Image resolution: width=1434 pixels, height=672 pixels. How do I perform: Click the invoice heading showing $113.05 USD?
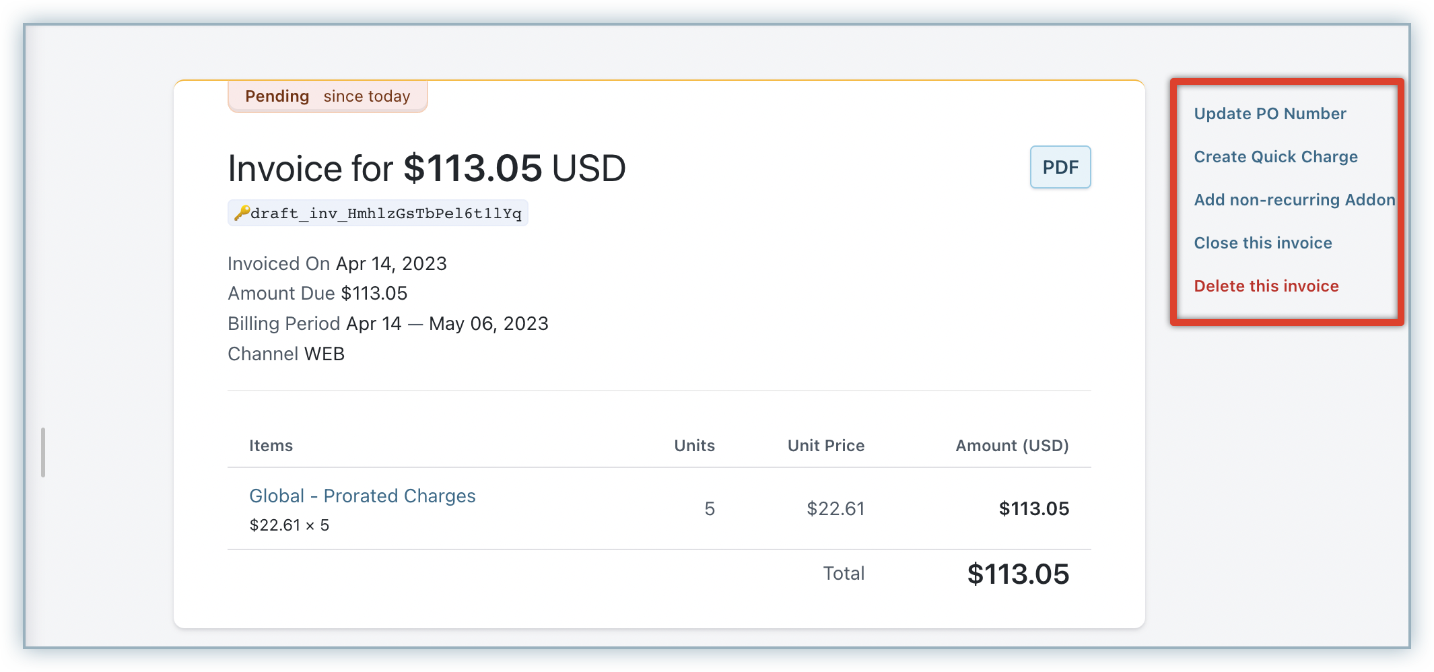(427, 168)
